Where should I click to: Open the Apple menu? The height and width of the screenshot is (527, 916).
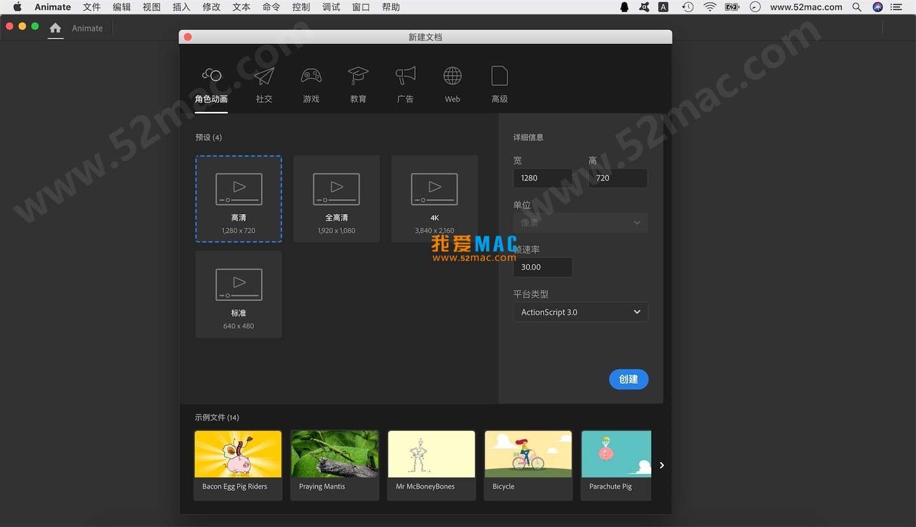click(x=17, y=7)
